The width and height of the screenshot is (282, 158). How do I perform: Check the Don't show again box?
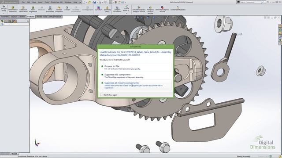pos(101,95)
